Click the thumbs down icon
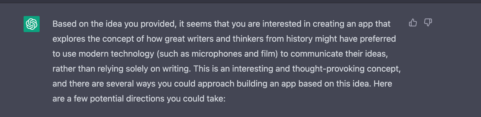Viewport: 481px width, 117px height. point(428,23)
